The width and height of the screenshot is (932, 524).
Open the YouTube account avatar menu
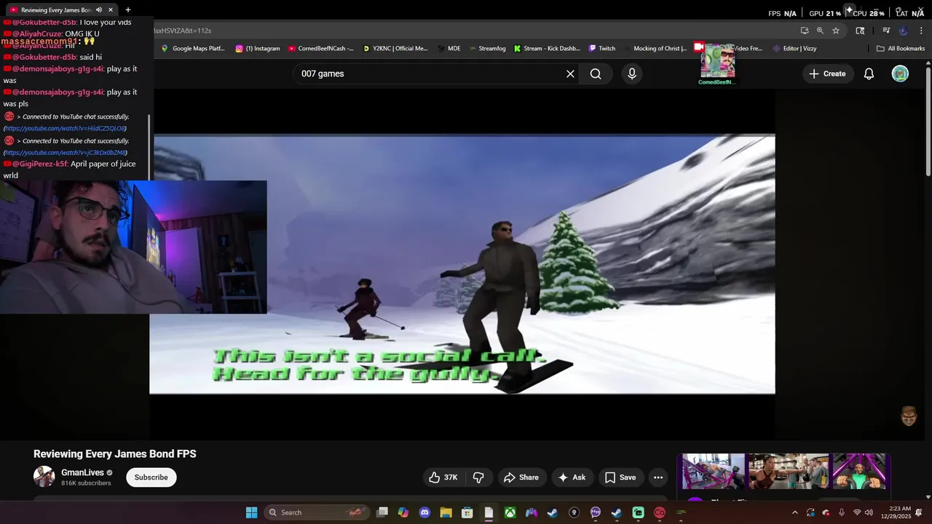point(900,74)
